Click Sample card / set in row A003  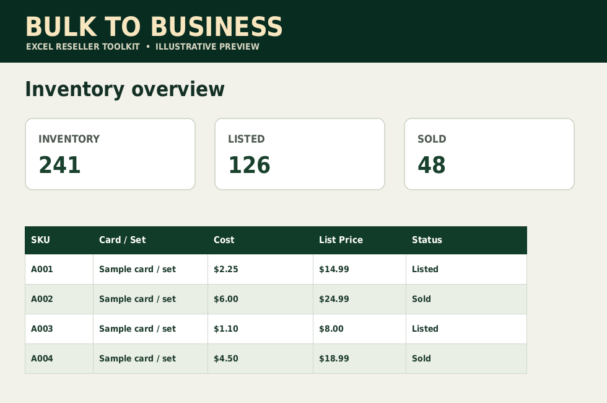coord(150,329)
